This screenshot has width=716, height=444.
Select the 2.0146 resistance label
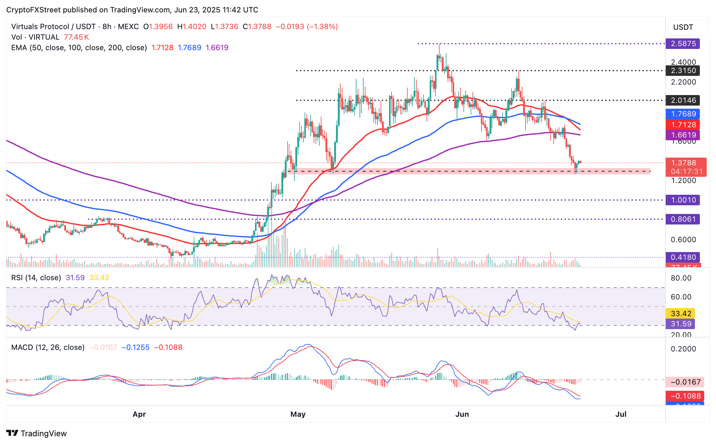683,100
